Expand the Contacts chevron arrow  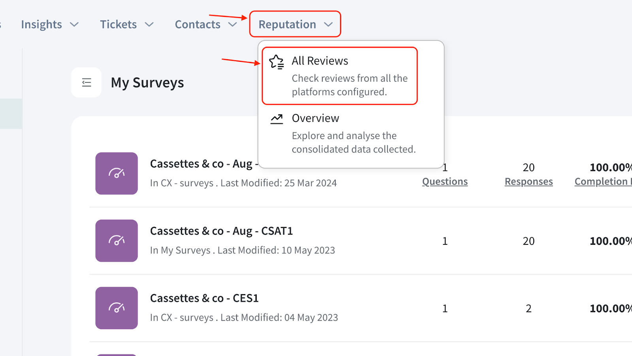pos(233,24)
